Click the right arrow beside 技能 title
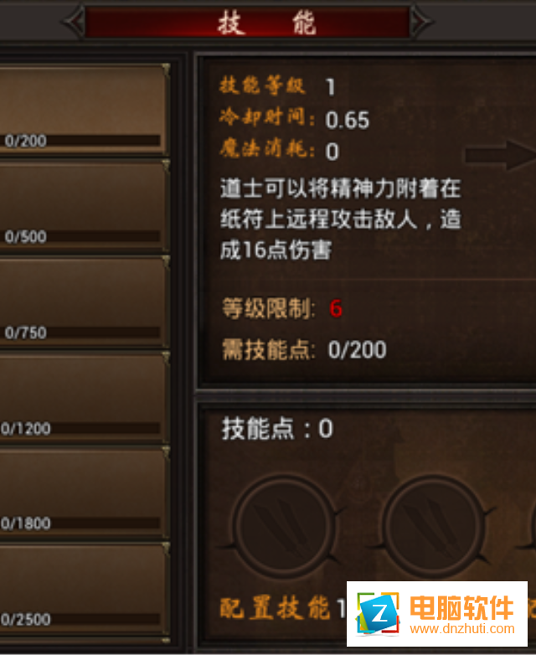This screenshot has height=655, width=536. [x=422, y=21]
